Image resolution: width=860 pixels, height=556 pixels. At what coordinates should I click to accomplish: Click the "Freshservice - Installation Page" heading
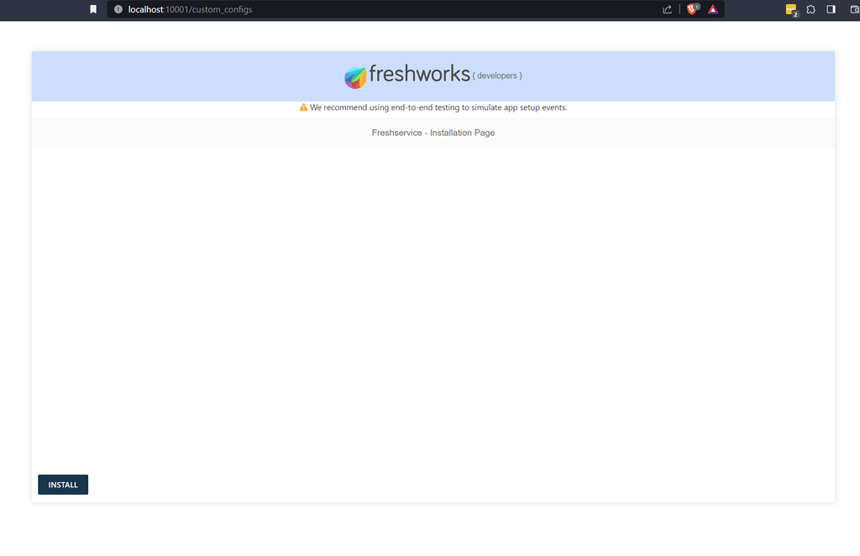(433, 132)
